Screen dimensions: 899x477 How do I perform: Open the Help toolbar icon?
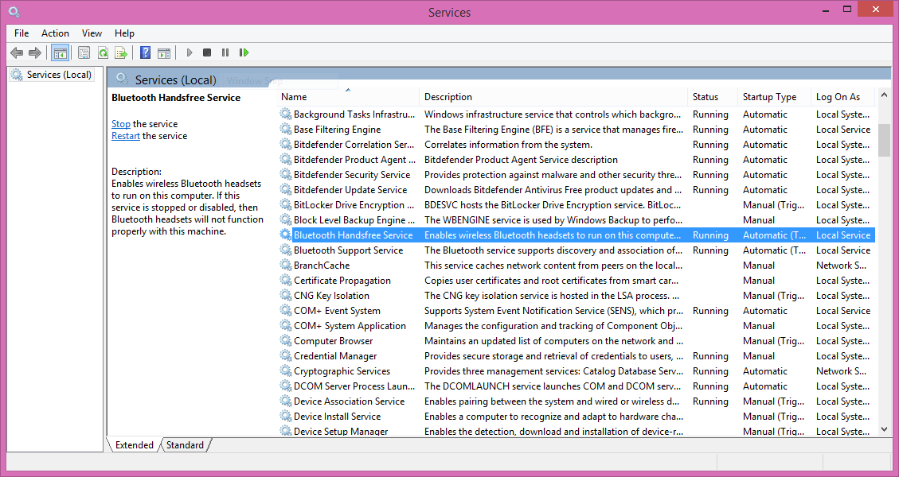146,52
